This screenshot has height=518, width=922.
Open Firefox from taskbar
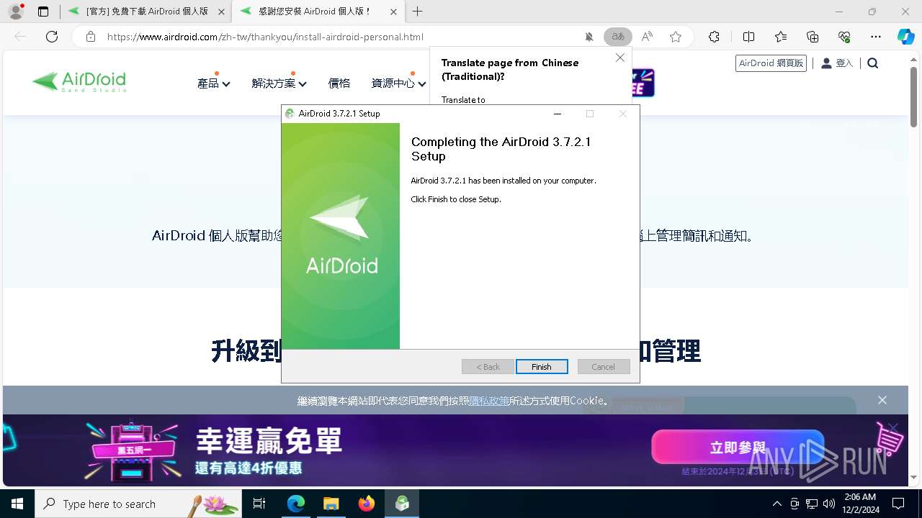pos(367,504)
